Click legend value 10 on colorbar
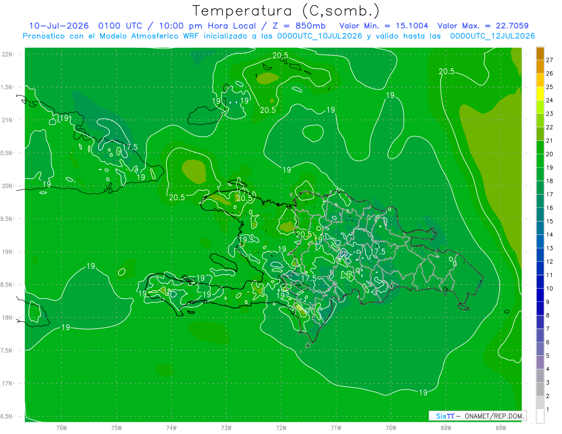The image size is (562, 434). coord(550,288)
